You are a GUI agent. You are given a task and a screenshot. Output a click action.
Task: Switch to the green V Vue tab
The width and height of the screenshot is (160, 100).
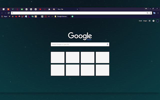pos(13,9)
